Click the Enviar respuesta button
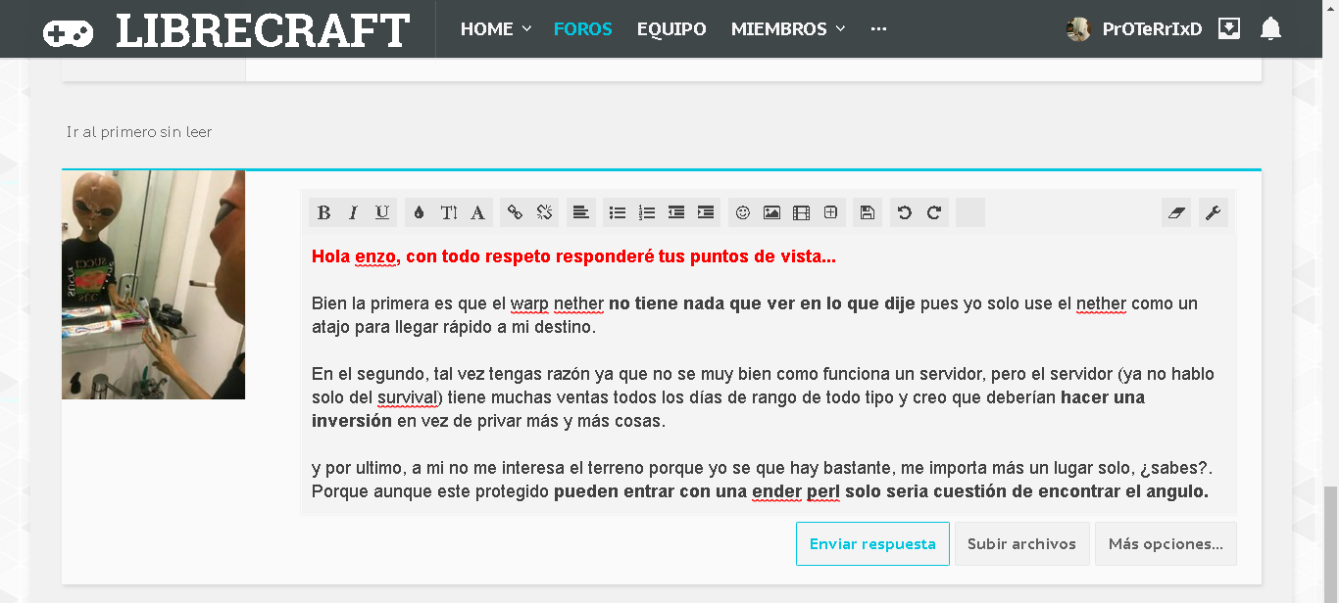 point(871,543)
